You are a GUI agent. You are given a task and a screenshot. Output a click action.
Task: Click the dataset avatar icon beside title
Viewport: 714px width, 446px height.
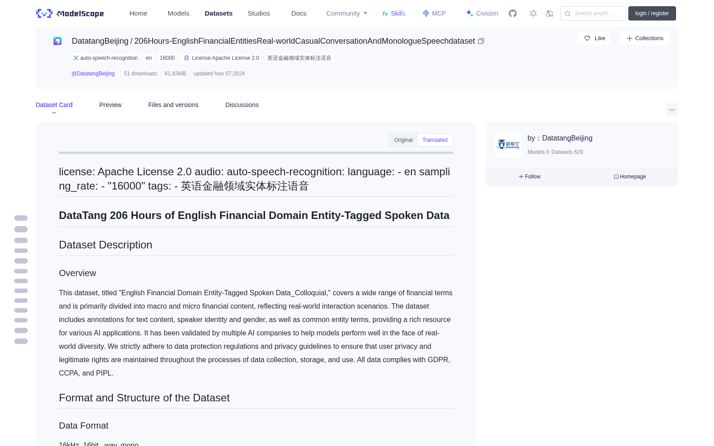coord(58,41)
